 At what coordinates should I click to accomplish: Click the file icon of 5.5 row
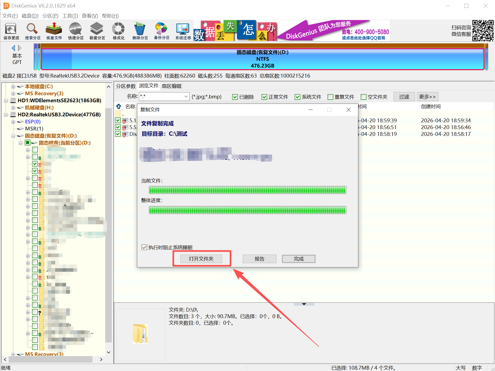click(x=125, y=127)
